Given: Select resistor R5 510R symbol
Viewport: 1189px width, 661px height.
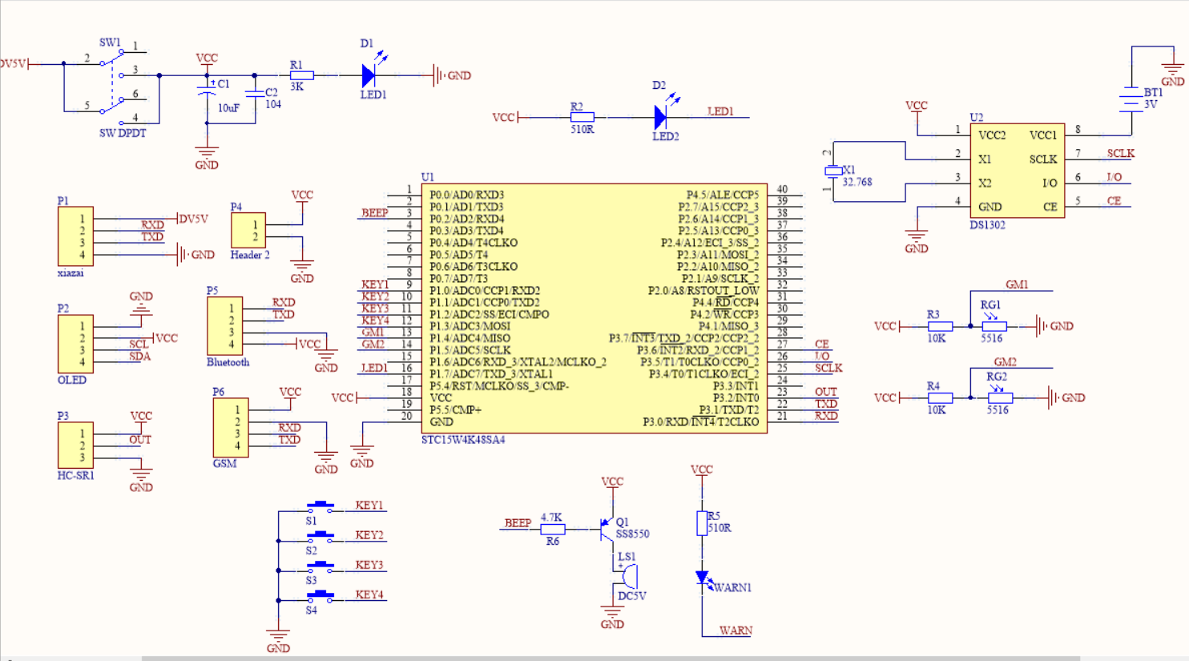Looking at the screenshot, I should coord(702,523).
